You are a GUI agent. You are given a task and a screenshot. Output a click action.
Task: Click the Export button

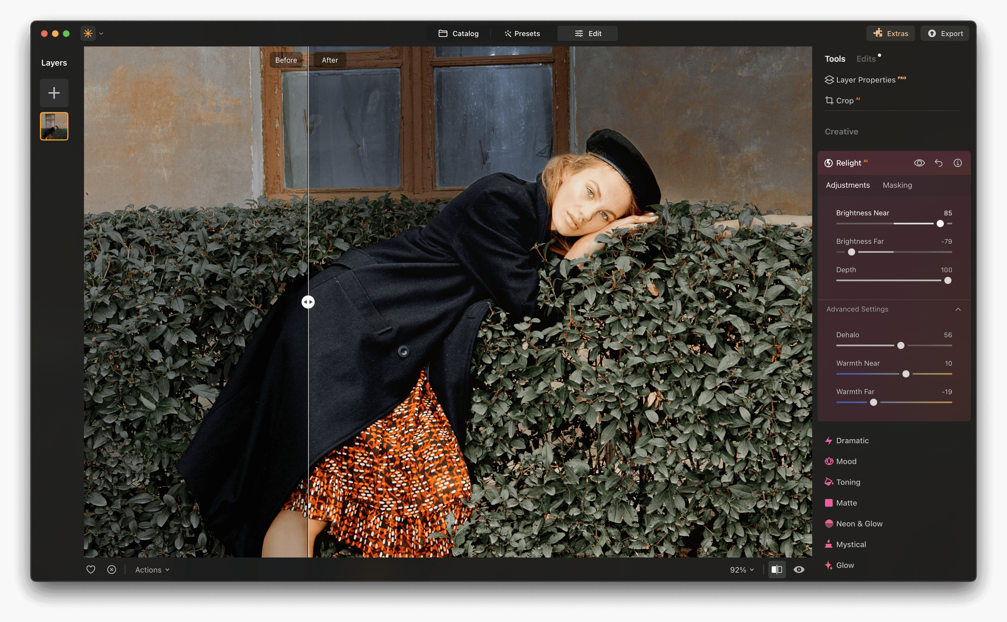[944, 33]
